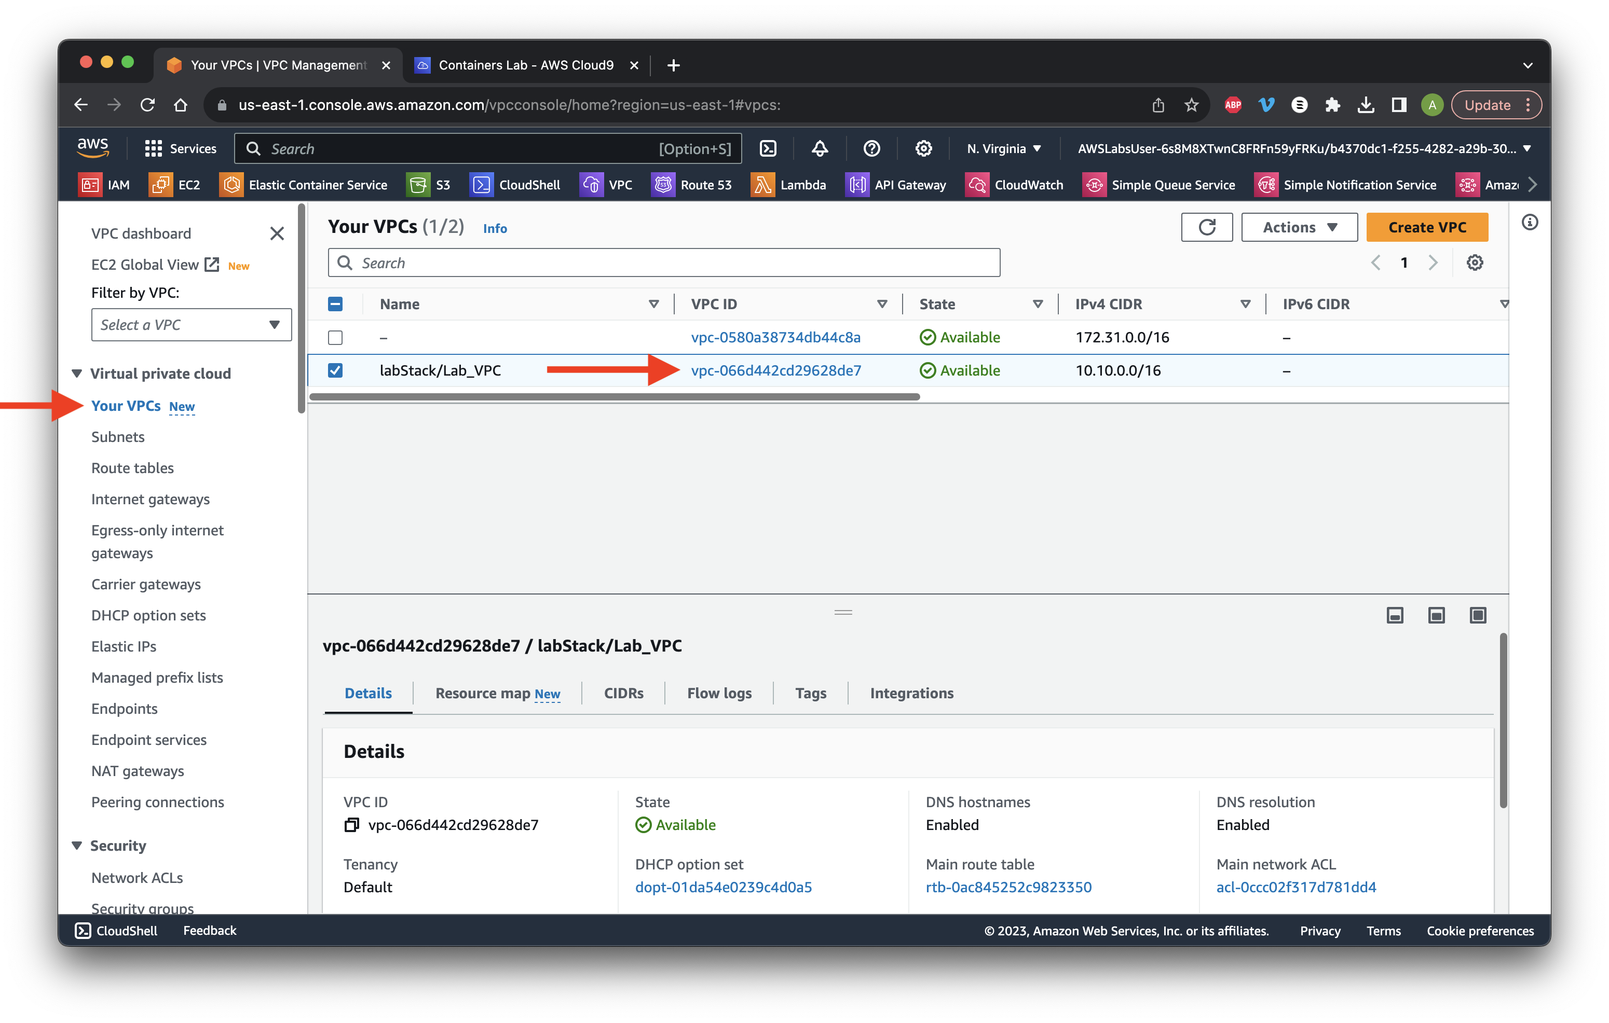The width and height of the screenshot is (1609, 1023).
Task: Open browser extensions puzzle icon
Action: click(x=1332, y=105)
